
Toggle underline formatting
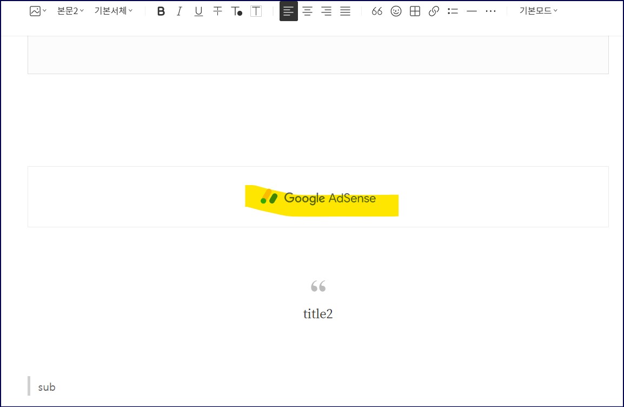(x=198, y=11)
